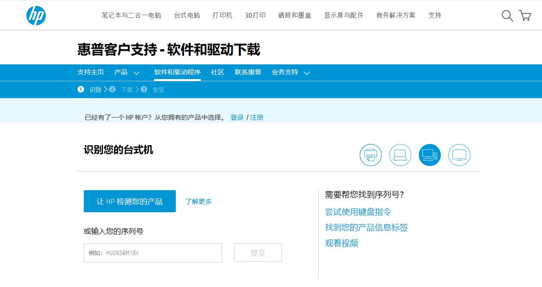Image resolution: width=542 pixels, height=287 pixels.
Task: Switch to the 社区 tab
Action: point(217,72)
